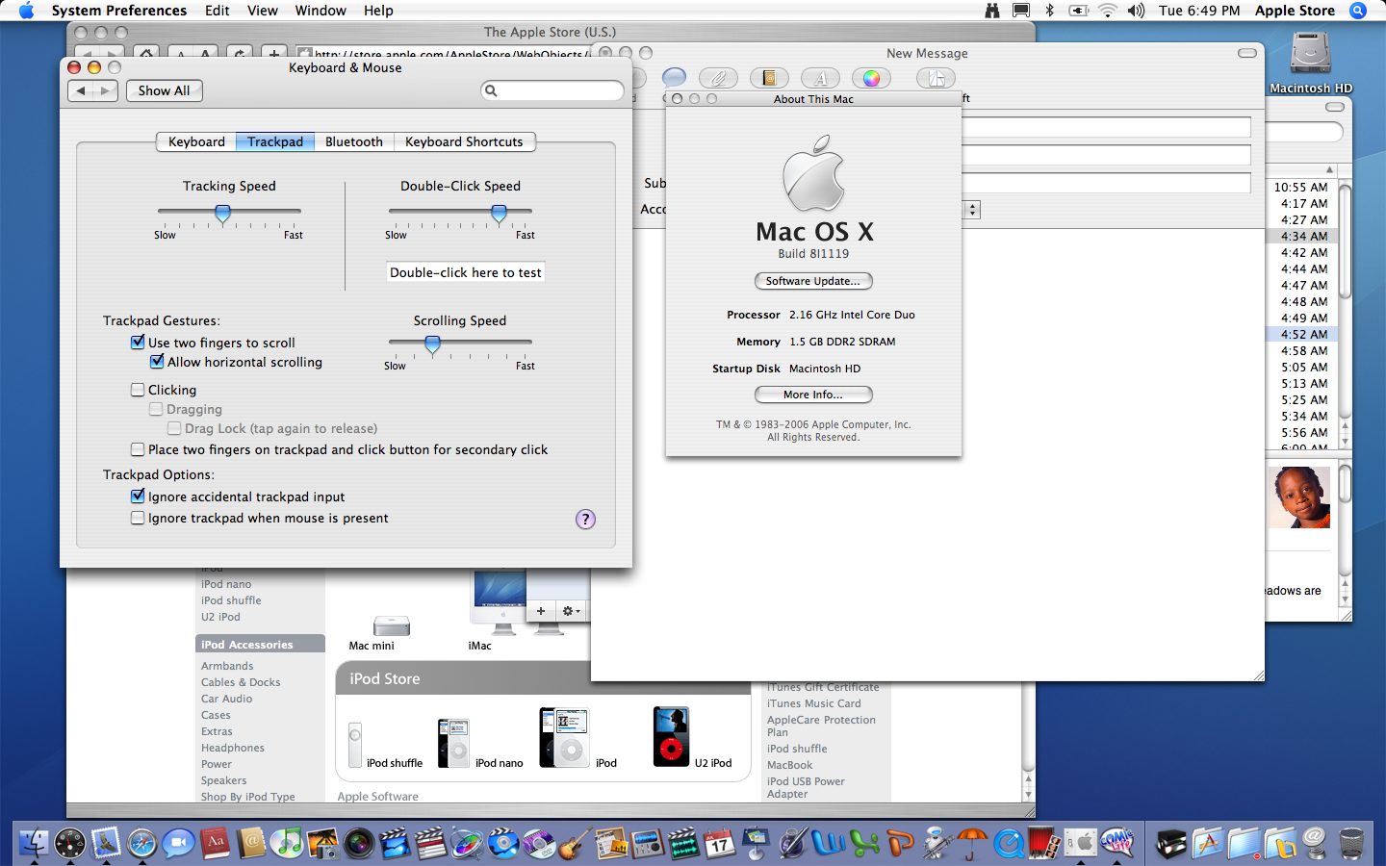The height and width of the screenshot is (866, 1386).
Task: Open Cables & Docks link in Apple Store
Action: tap(241, 682)
